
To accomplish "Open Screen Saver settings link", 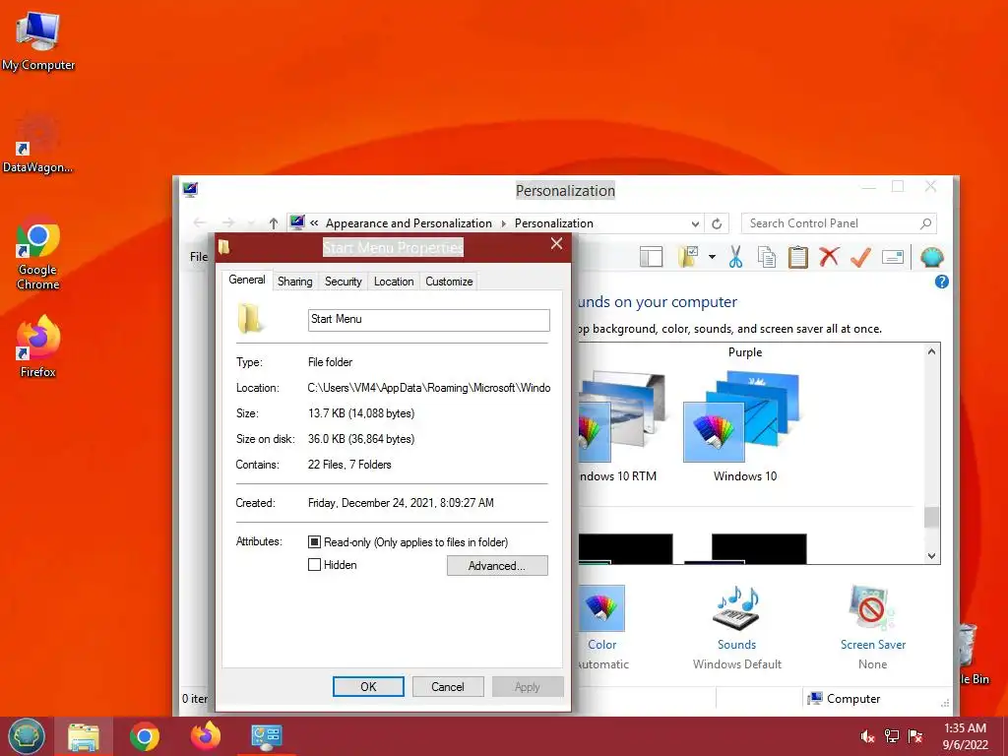I will (873, 644).
